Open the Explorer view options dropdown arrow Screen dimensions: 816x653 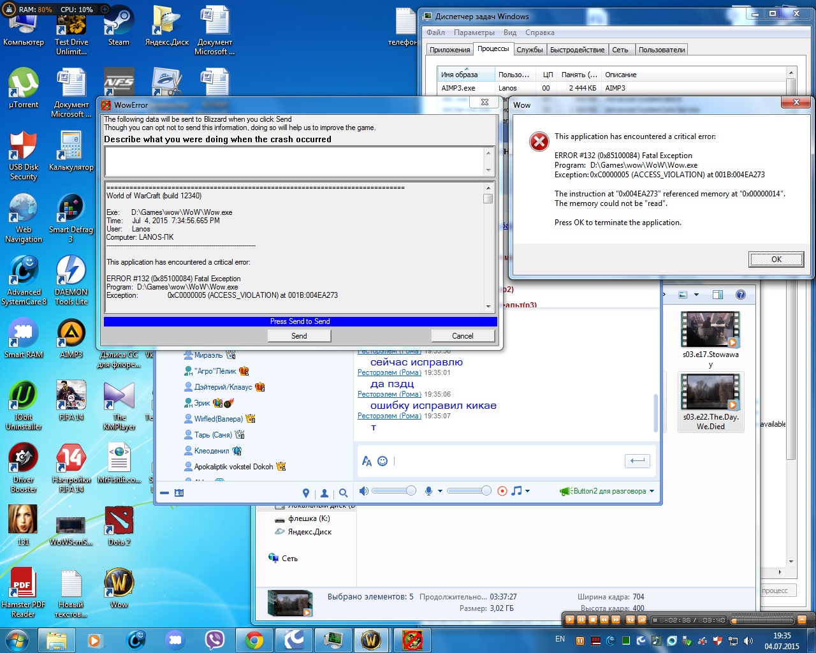pos(696,295)
